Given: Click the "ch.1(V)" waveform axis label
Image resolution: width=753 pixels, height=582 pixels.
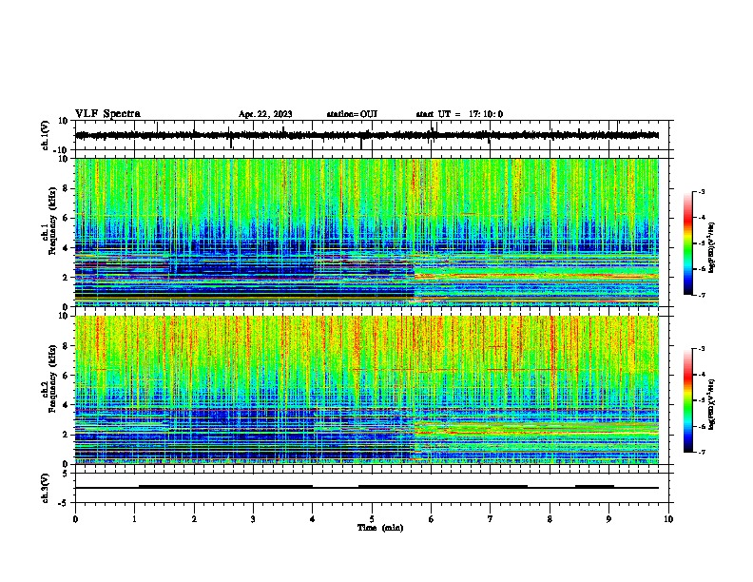Looking at the screenshot, I should pos(46,135).
